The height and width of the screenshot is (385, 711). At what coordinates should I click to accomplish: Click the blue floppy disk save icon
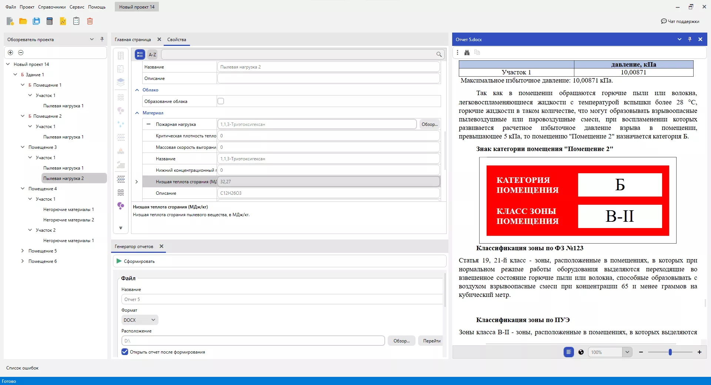click(36, 21)
